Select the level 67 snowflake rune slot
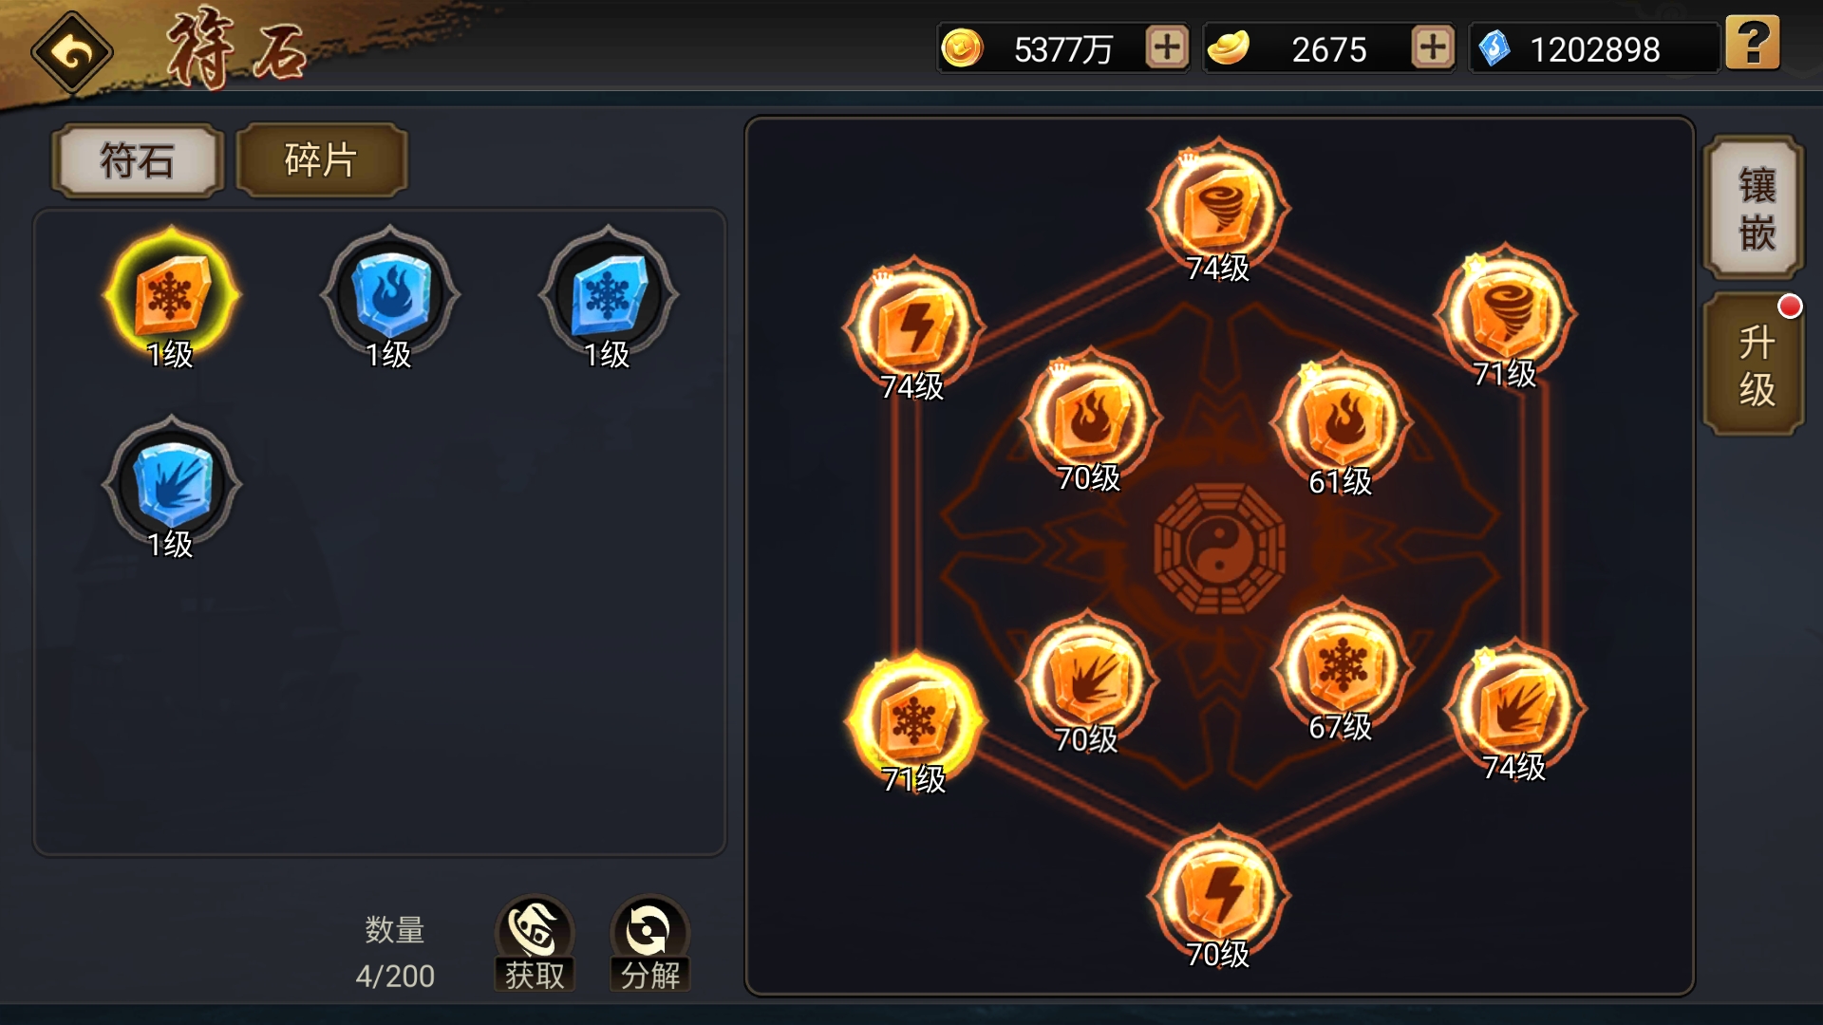The width and height of the screenshot is (1823, 1025). [x=1341, y=670]
